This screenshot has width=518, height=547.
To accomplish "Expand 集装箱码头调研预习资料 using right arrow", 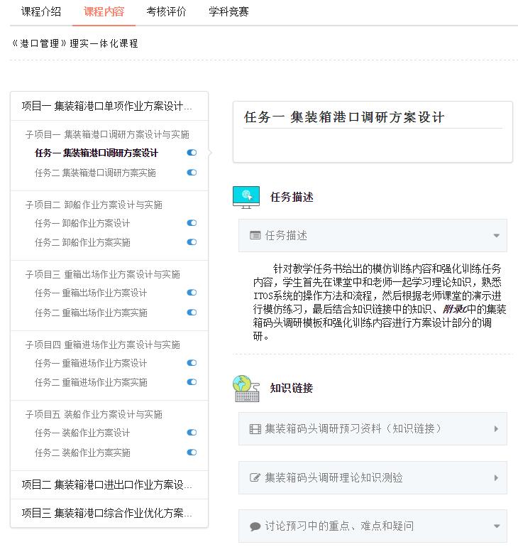I will coord(496,429).
